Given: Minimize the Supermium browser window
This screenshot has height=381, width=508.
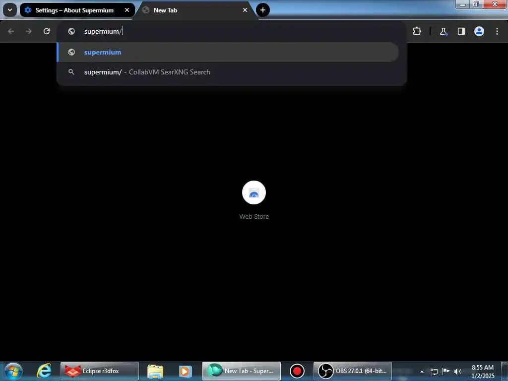Looking at the screenshot, I should (x=463, y=4).
